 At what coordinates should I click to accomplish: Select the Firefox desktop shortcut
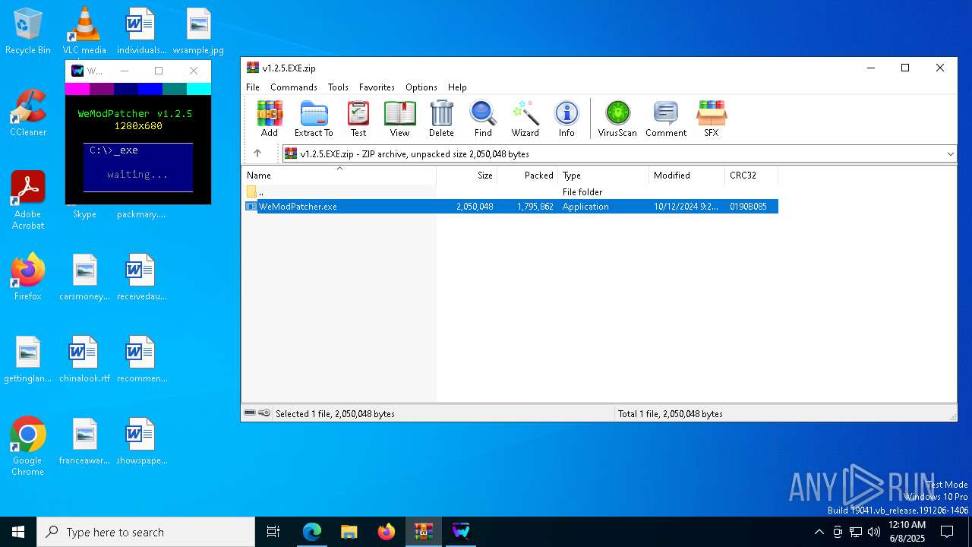tap(28, 277)
